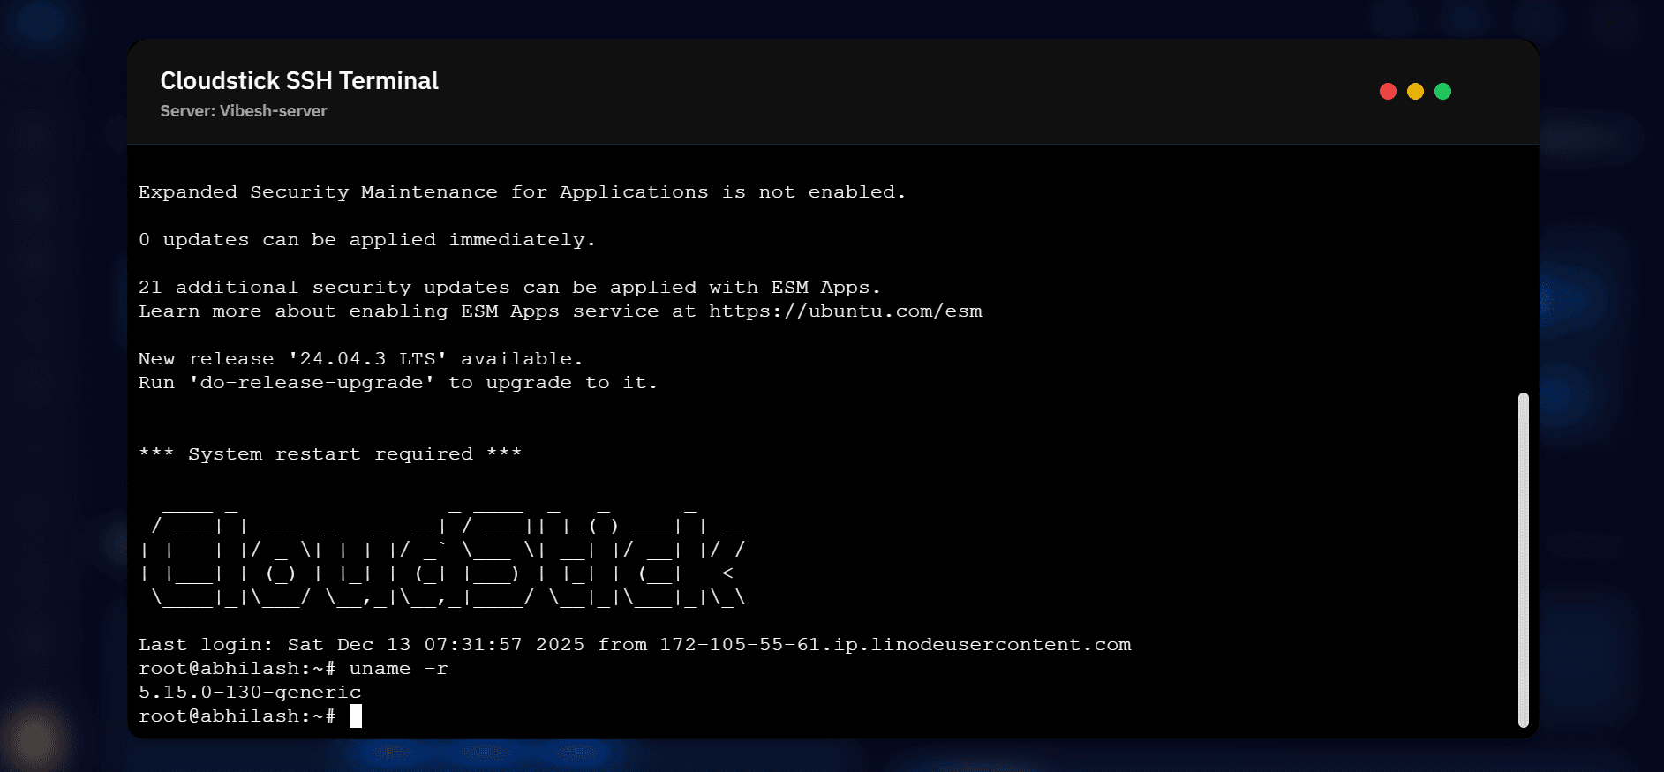Click the blinking cursor at the prompt
Image resolution: width=1664 pixels, height=772 pixels.
point(356,716)
